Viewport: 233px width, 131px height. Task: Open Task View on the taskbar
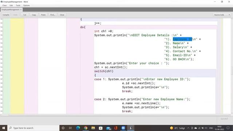point(70,128)
